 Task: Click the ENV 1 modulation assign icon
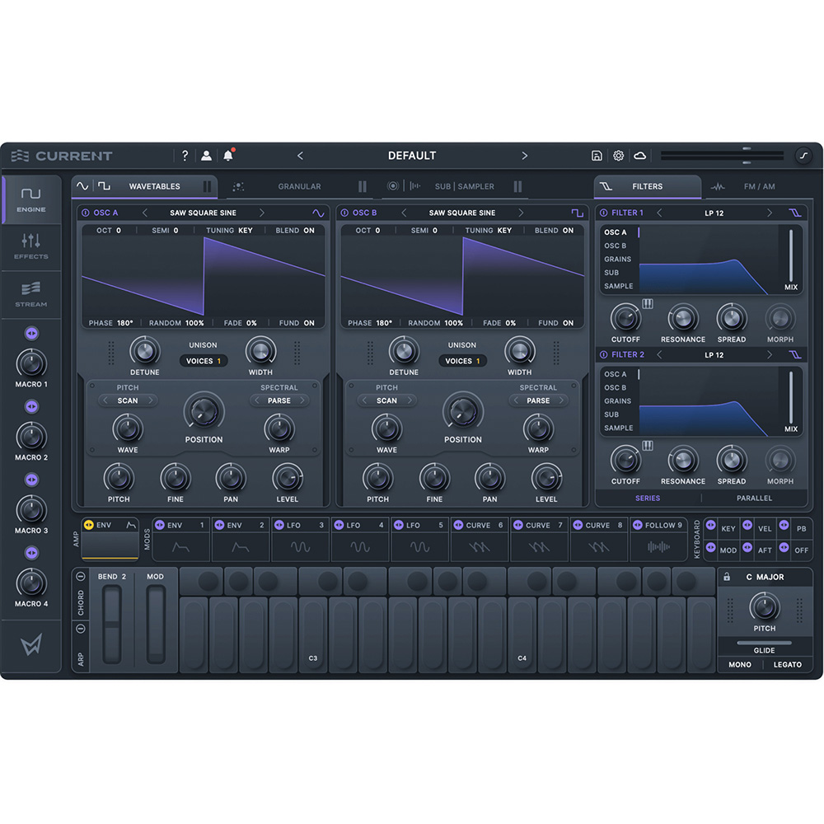point(160,525)
